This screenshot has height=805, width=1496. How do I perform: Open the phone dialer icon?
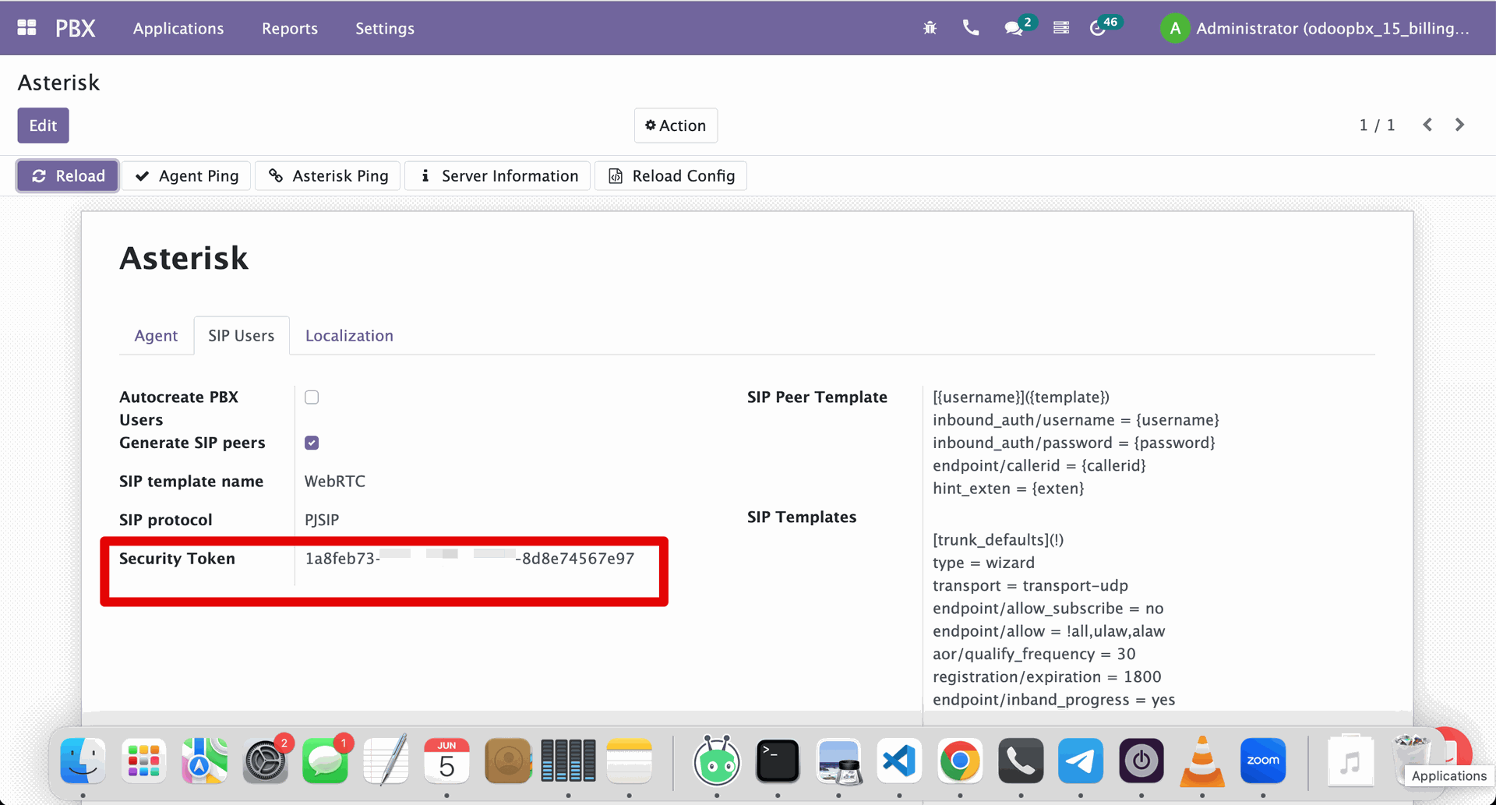coord(970,28)
